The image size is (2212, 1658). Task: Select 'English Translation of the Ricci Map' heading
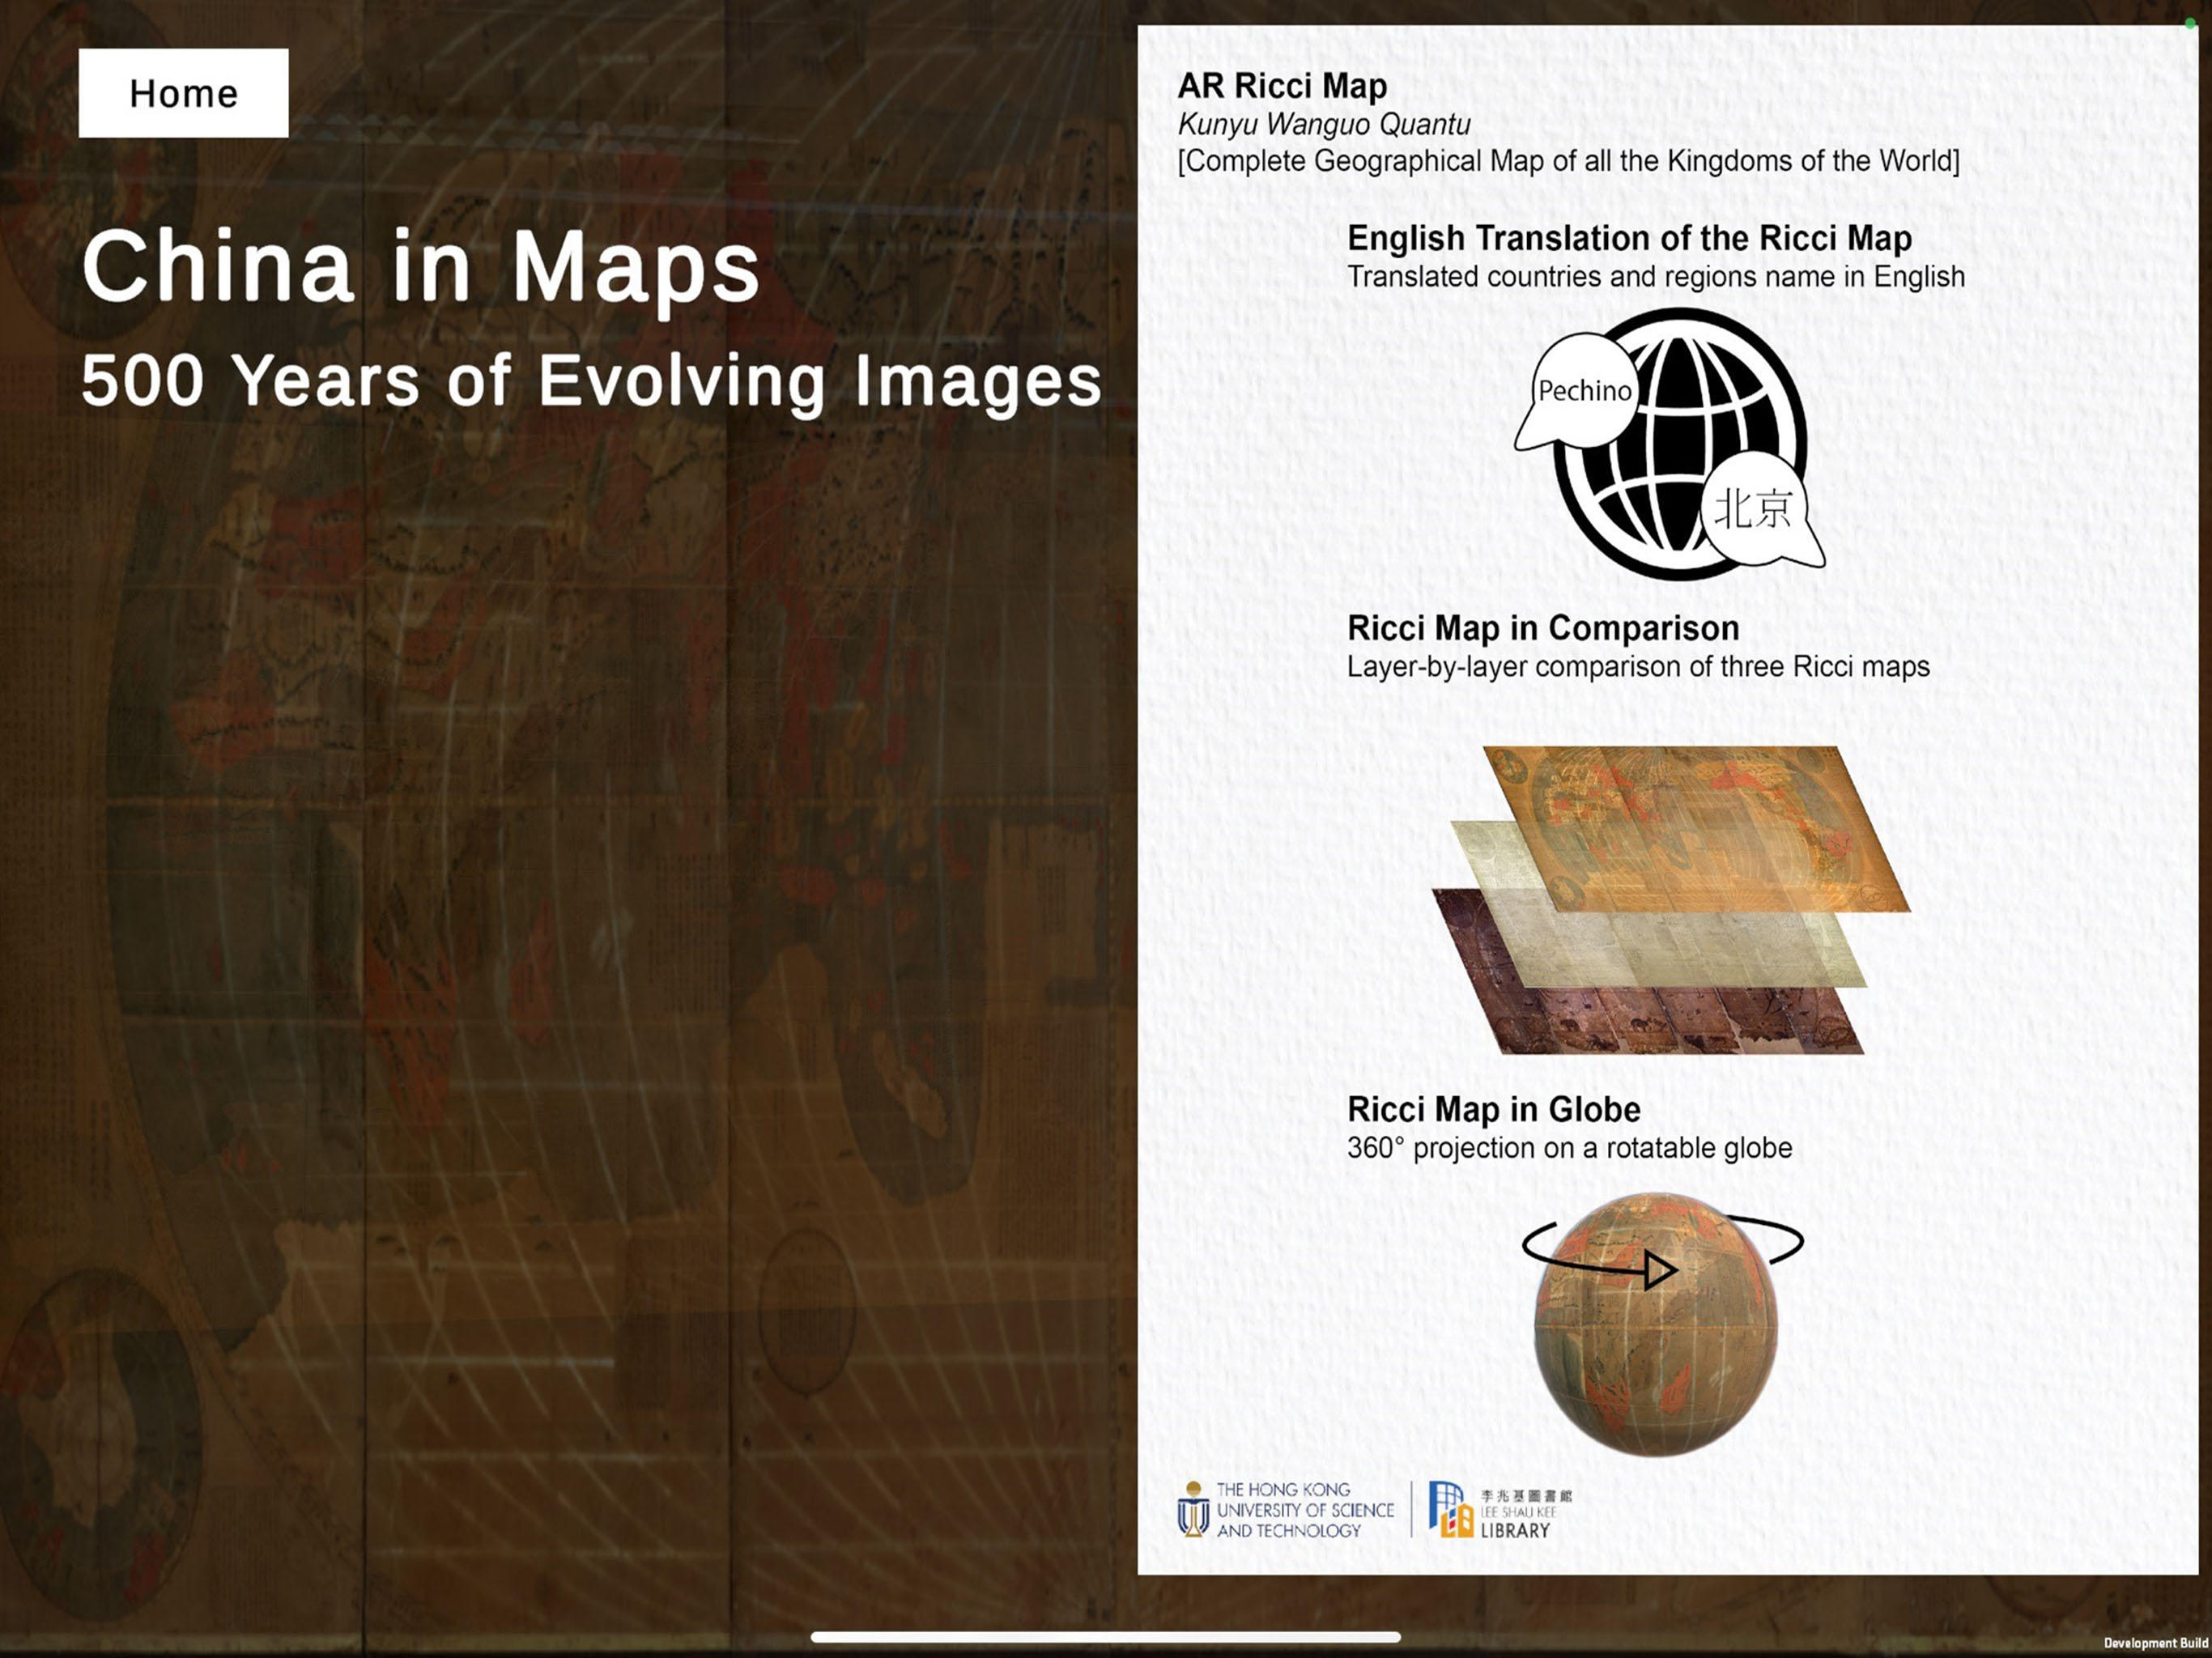(x=1629, y=238)
